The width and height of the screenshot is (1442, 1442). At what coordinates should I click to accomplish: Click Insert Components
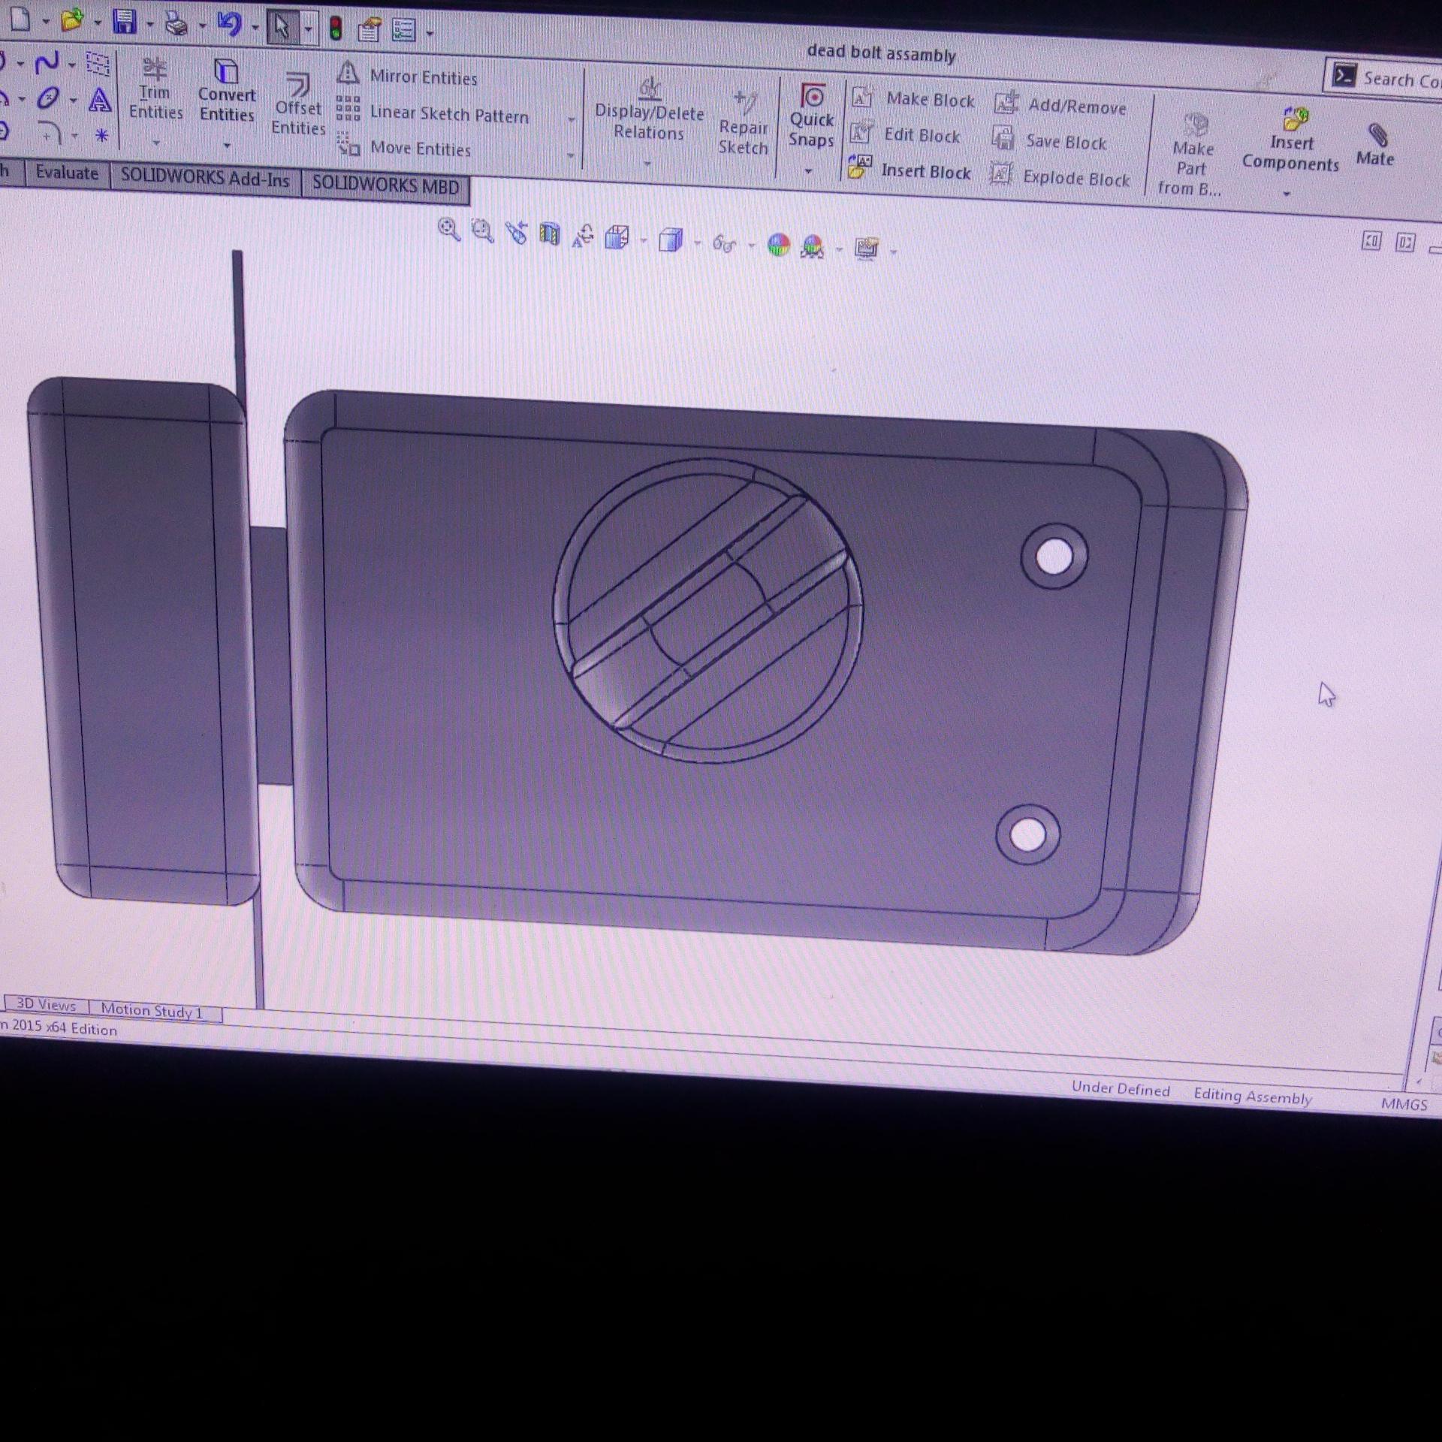1291,140
